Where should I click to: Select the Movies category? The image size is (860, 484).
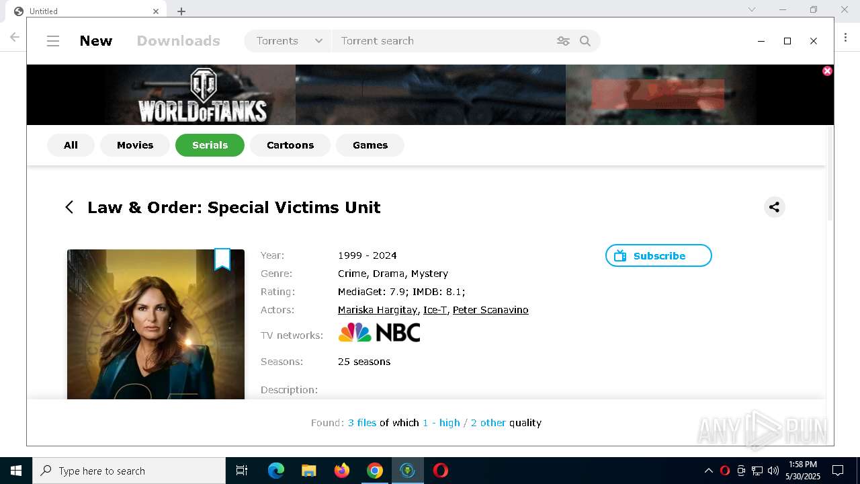click(x=135, y=145)
